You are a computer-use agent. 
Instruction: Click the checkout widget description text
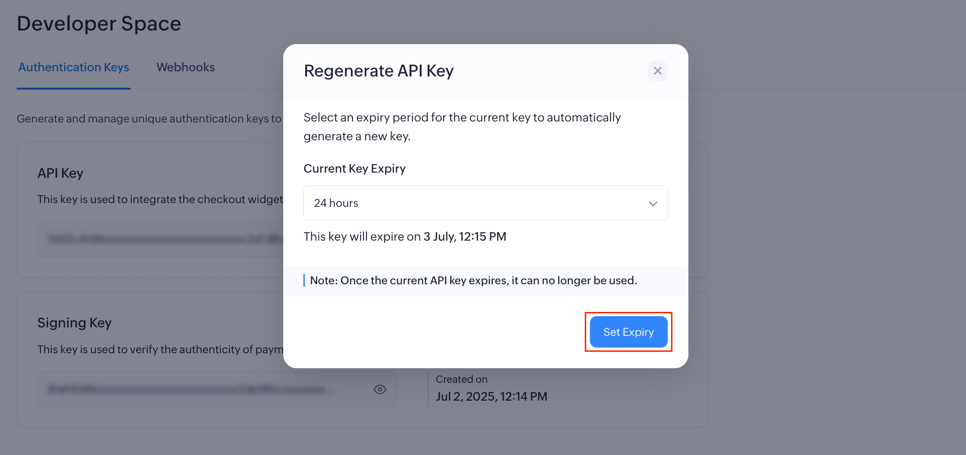[x=160, y=199]
